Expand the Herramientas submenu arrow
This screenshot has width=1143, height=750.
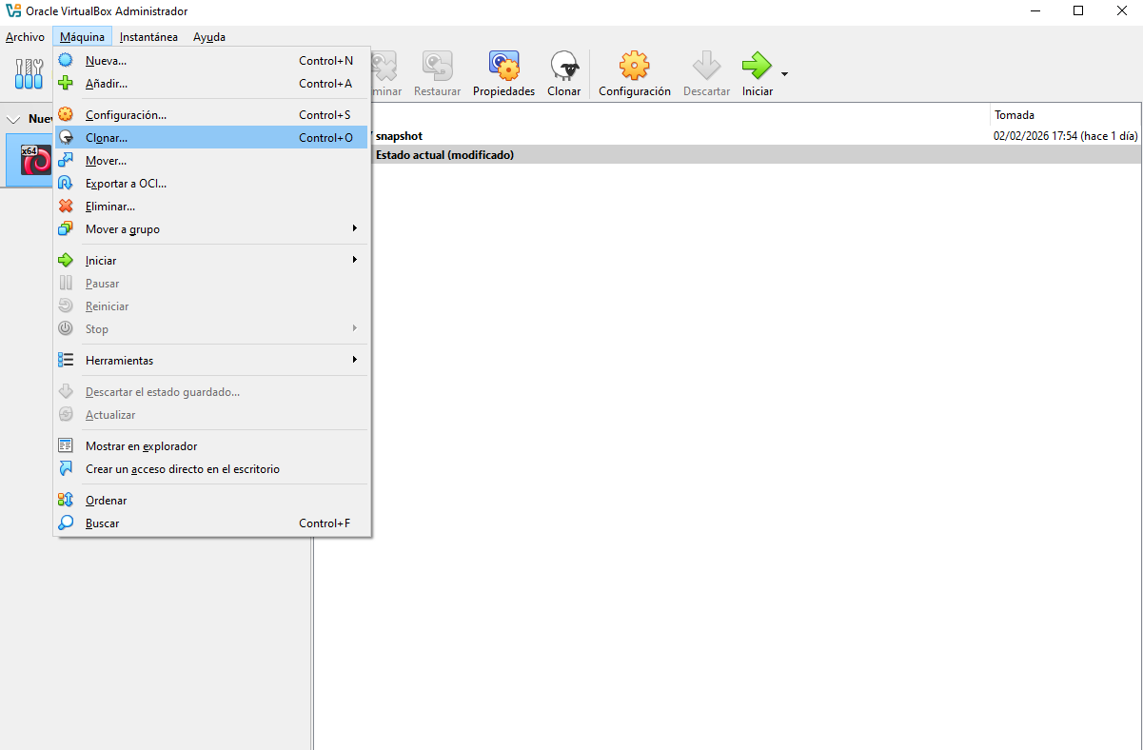tap(354, 360)
